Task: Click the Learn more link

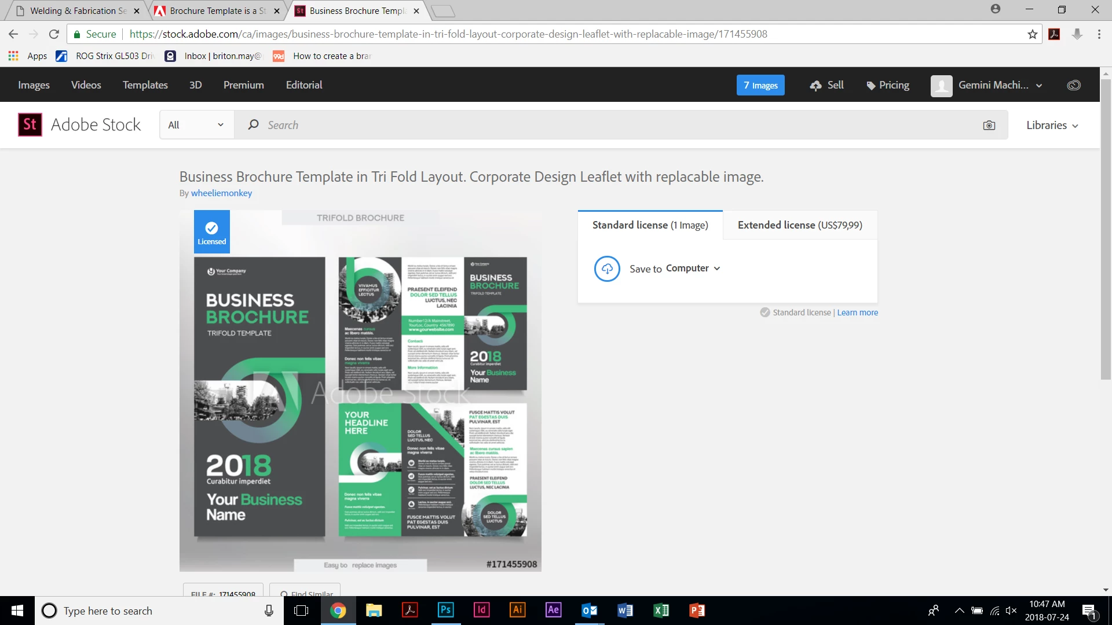Action: coord(857,312)
